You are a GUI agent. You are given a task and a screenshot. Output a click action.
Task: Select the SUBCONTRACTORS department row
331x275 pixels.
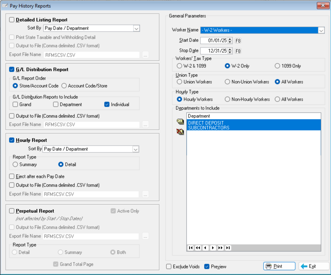(x=254, y=128)
